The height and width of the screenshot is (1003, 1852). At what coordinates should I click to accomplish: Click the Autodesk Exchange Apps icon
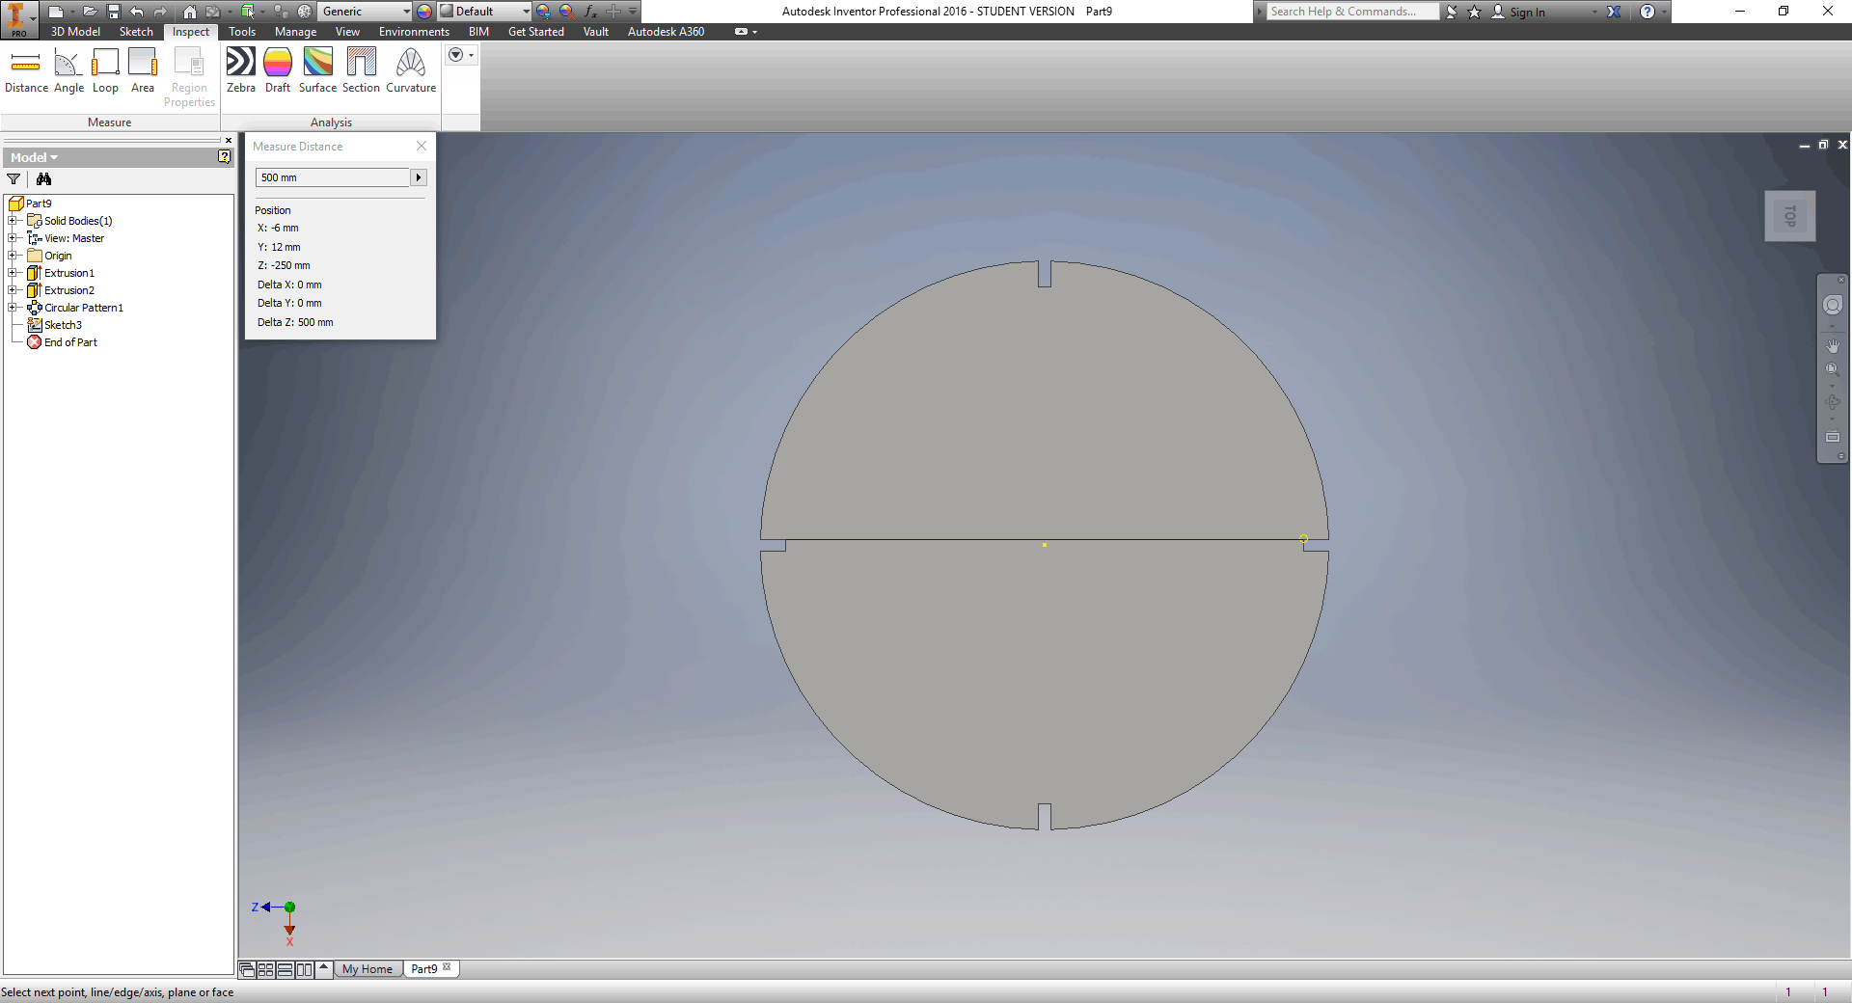tap(1614, 12)
